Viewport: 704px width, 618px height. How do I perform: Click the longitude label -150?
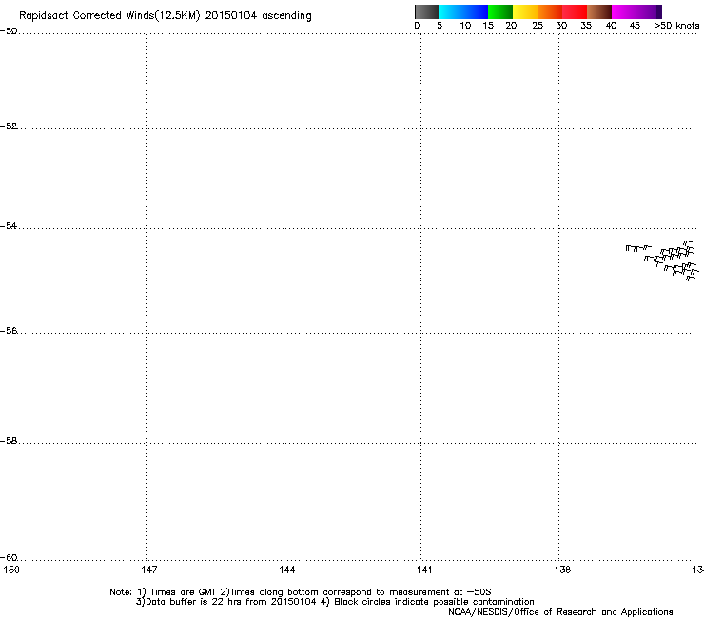(x=10, y=570)
